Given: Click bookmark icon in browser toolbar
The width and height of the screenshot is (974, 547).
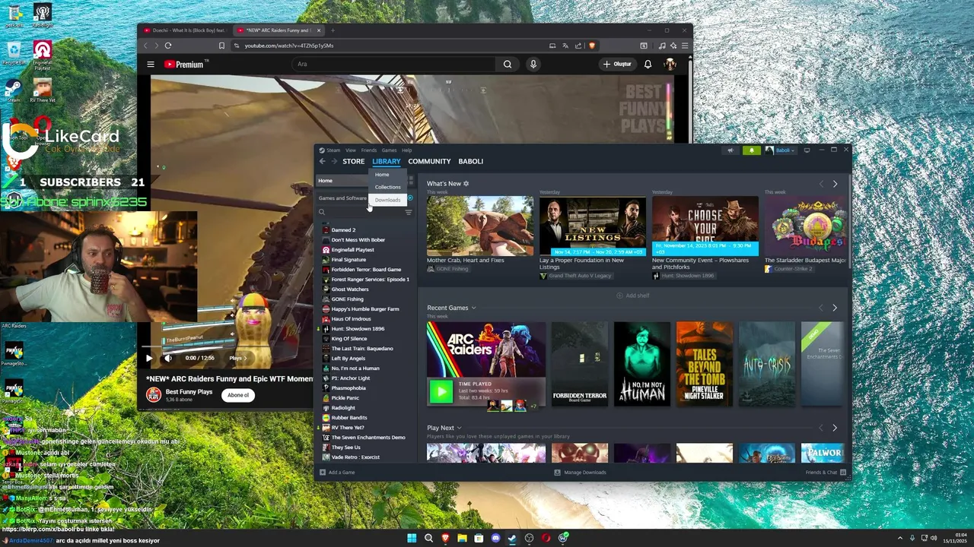Looking at the screenshot, I should click(221, 46).
